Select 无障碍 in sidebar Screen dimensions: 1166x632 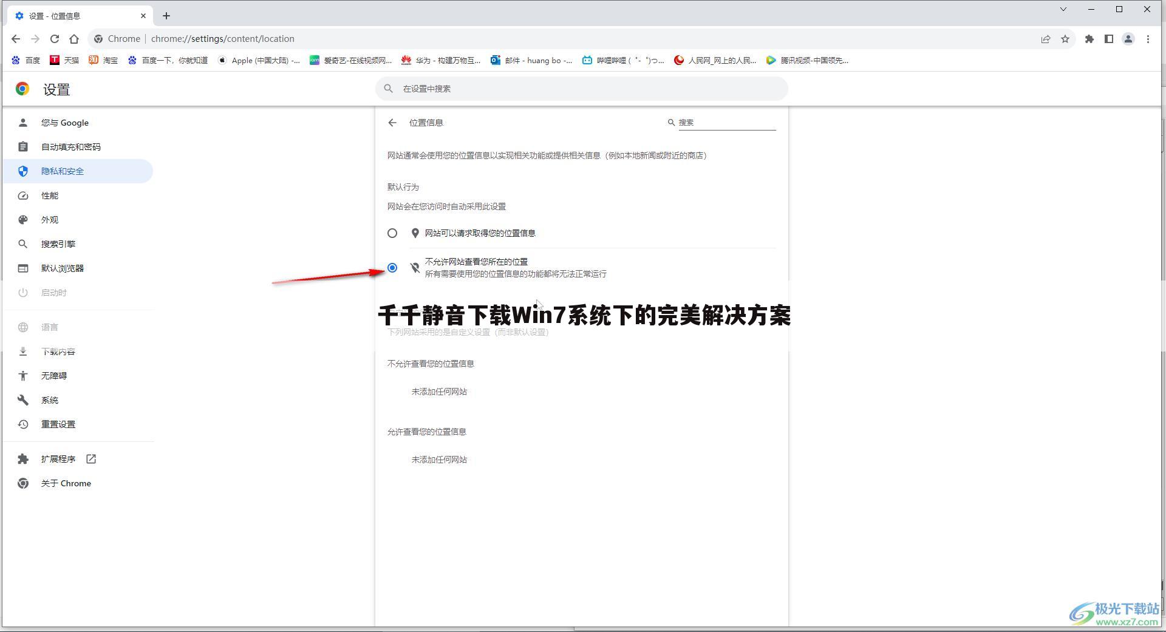(78, 376)
